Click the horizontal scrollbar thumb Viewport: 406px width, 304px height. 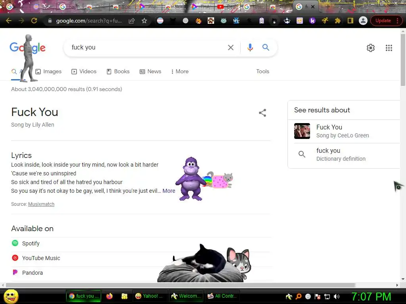[180, 285]
